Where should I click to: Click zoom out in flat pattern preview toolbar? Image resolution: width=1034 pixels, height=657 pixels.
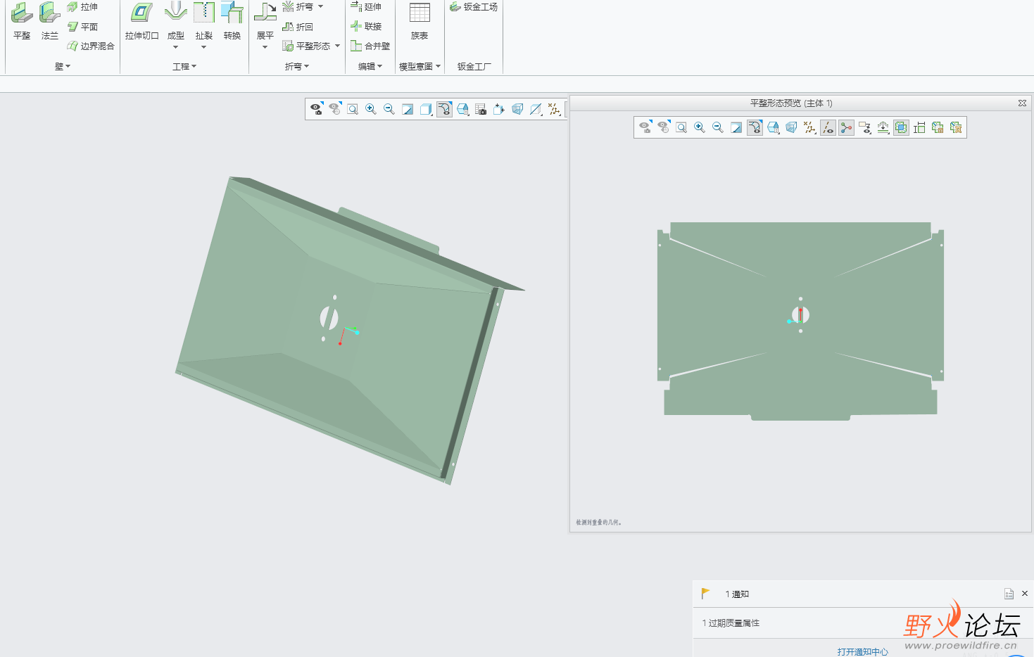(x=718, y=127)
